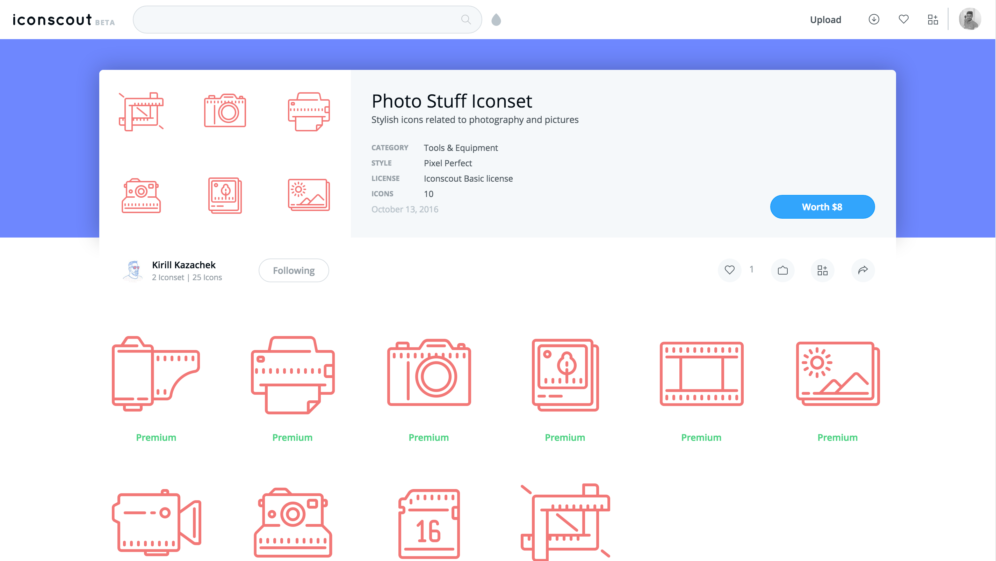The width and height of the screenshot is (996, 561).
Task: Click the search magnifier icon
Action: coord(466,19)
